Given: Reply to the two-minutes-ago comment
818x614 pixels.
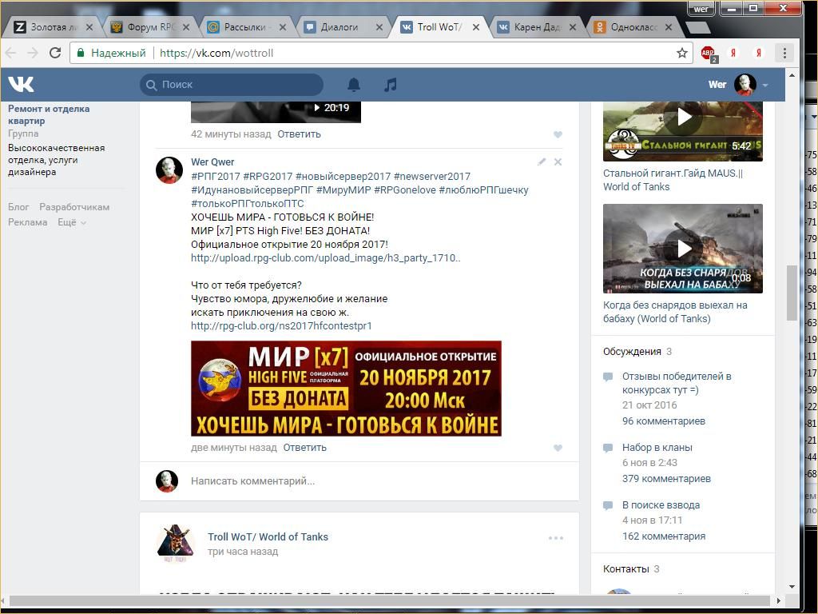Looking at the screenshot, I should [x=304, y=448].
